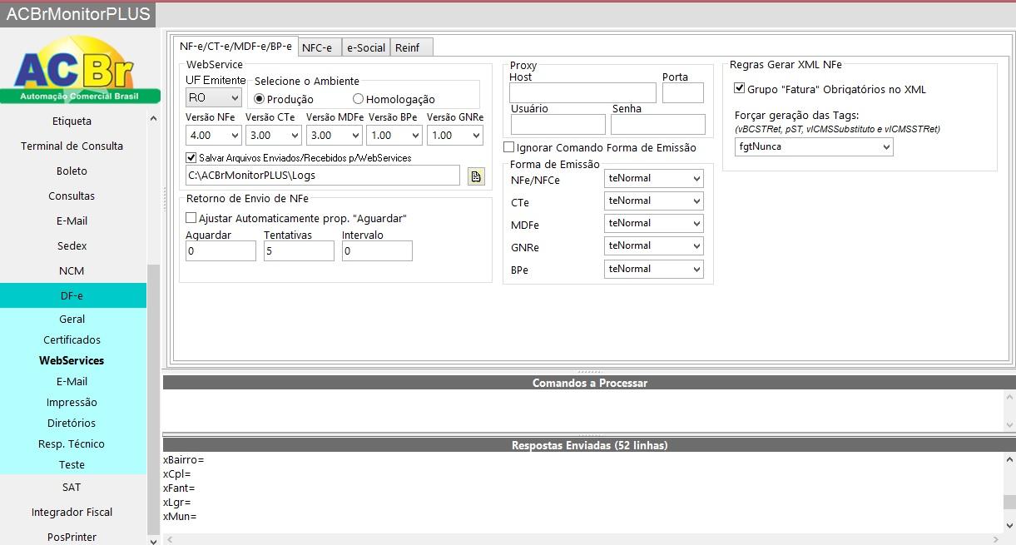Open GNRe emission form dropdown
The image size is (1016, 545).
(x=654, y=245)
